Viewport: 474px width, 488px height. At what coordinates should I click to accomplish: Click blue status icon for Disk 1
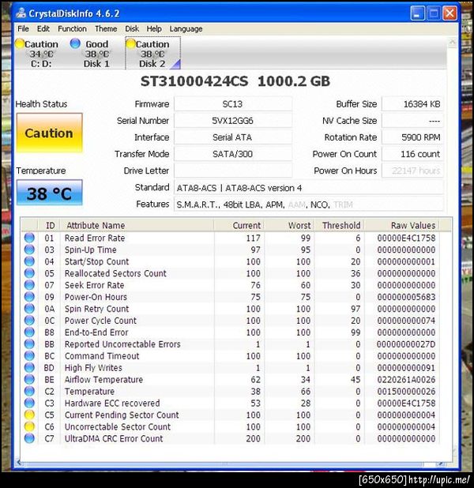(75, 43)
